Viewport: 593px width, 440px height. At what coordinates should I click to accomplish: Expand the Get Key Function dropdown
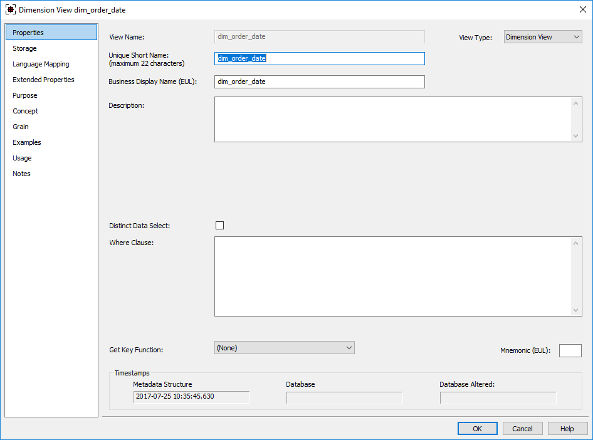(x=285, y=347)
